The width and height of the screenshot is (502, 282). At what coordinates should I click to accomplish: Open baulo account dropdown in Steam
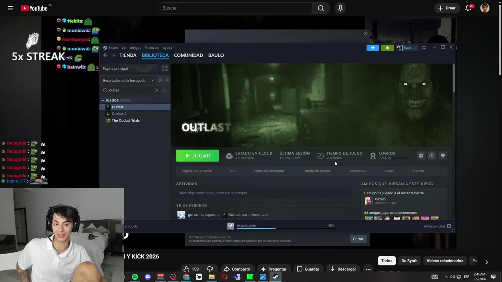406,48
